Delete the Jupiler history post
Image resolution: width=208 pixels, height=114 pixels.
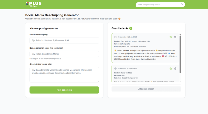coord(175,68)
